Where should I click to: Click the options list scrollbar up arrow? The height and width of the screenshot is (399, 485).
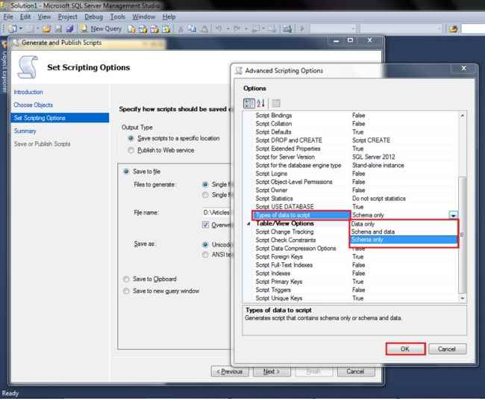(x=462, y=115)
